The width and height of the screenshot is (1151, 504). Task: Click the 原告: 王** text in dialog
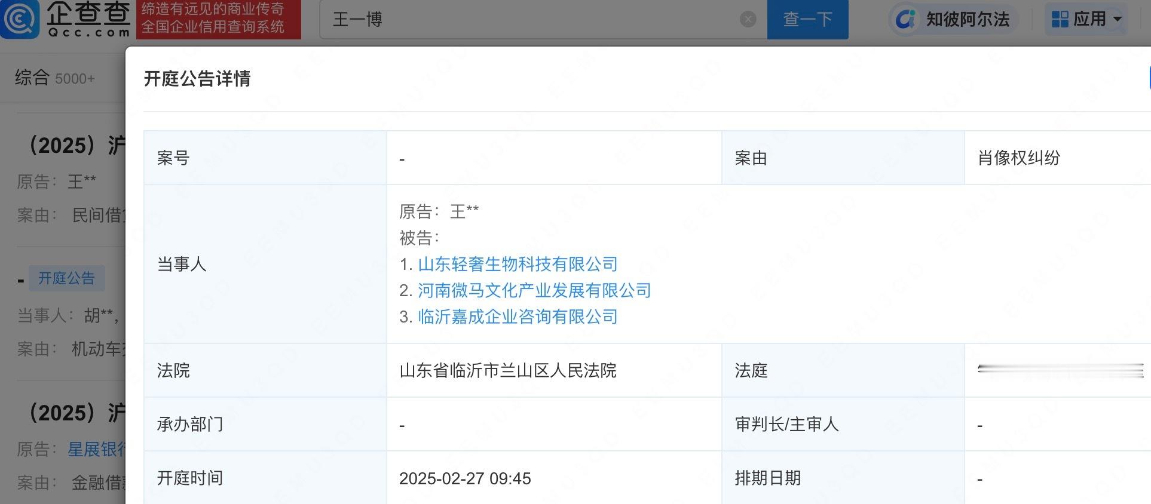(x=439, y=211)
